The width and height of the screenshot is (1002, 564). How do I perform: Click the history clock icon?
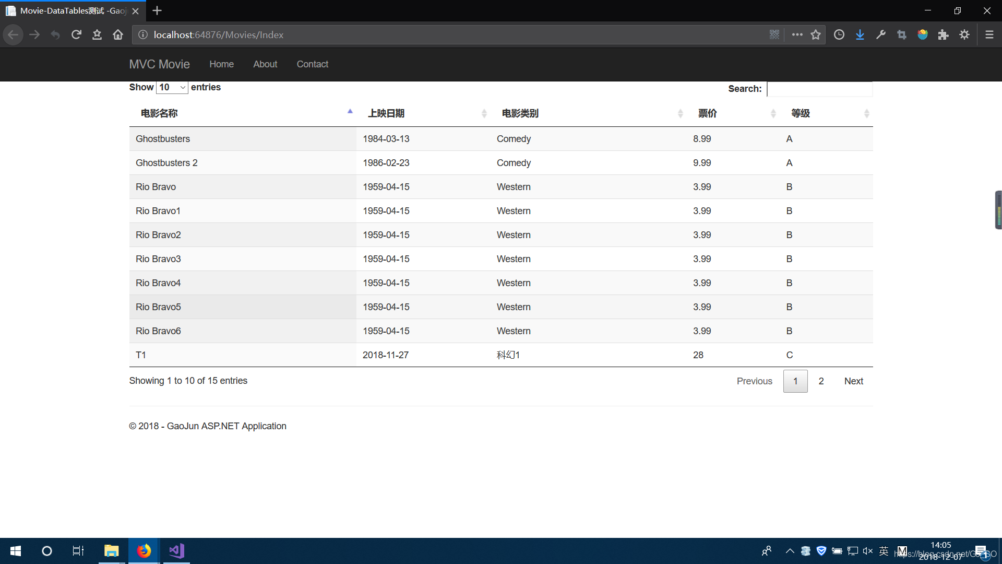coord(839,34)
